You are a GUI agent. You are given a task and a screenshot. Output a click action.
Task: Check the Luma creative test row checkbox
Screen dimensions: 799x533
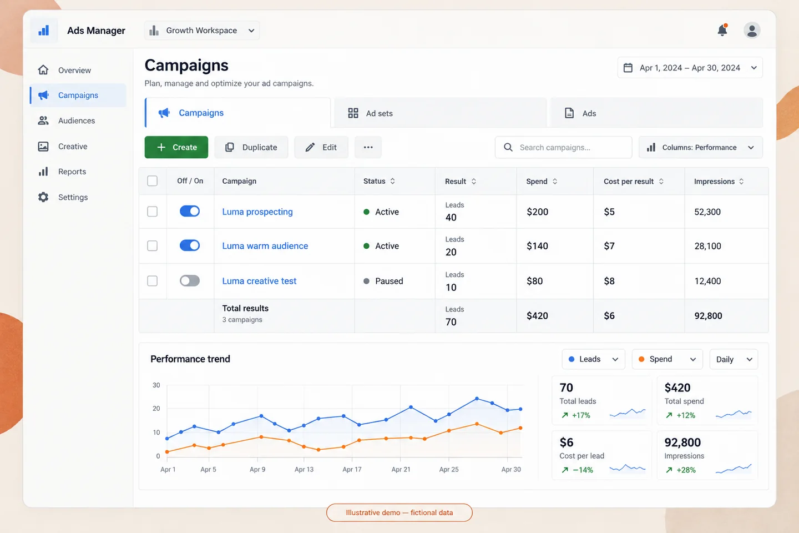tap(153, 281)
